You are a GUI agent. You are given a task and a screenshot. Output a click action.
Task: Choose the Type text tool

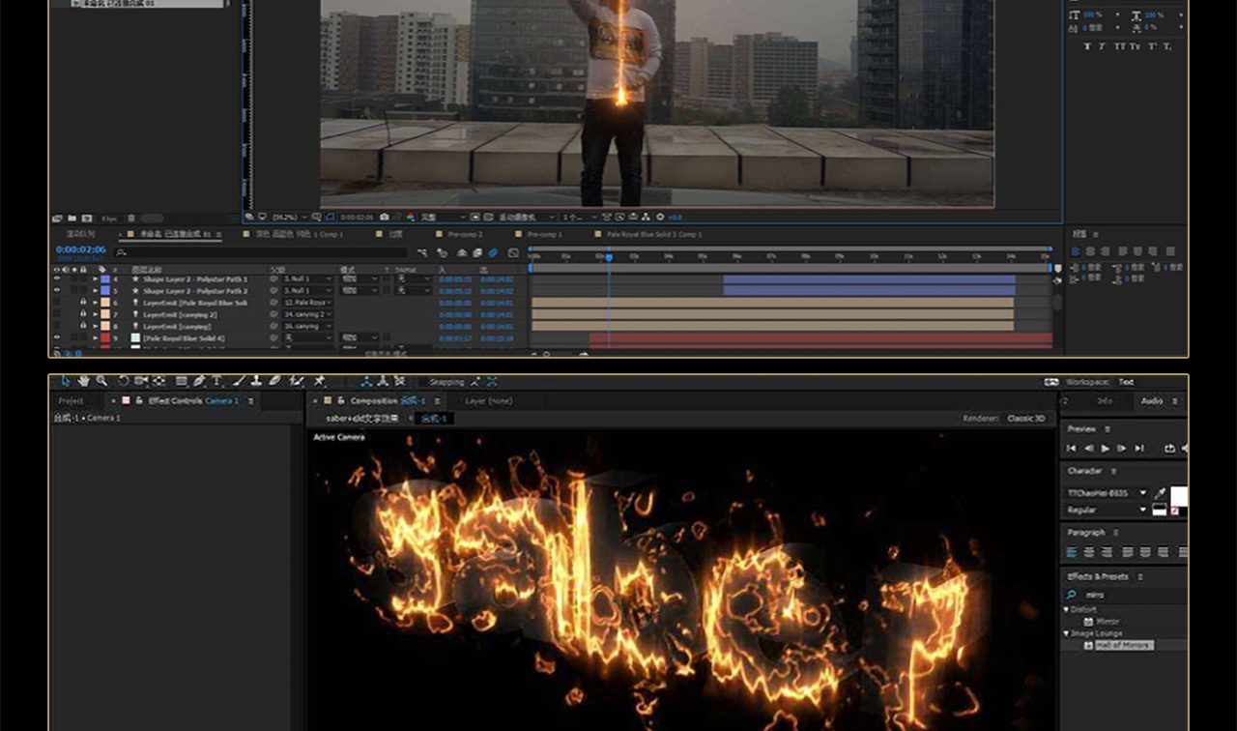click(216, 382)
